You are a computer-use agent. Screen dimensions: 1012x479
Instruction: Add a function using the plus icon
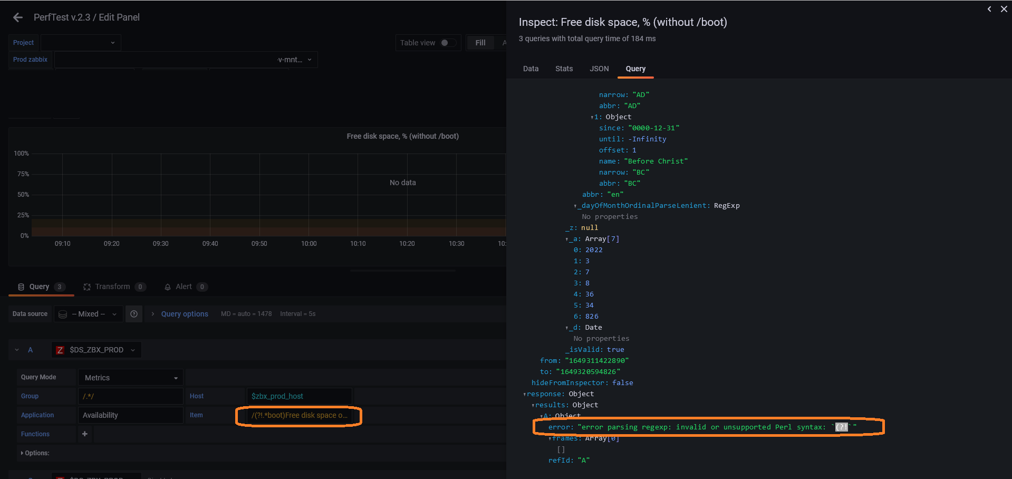(84, 434)
